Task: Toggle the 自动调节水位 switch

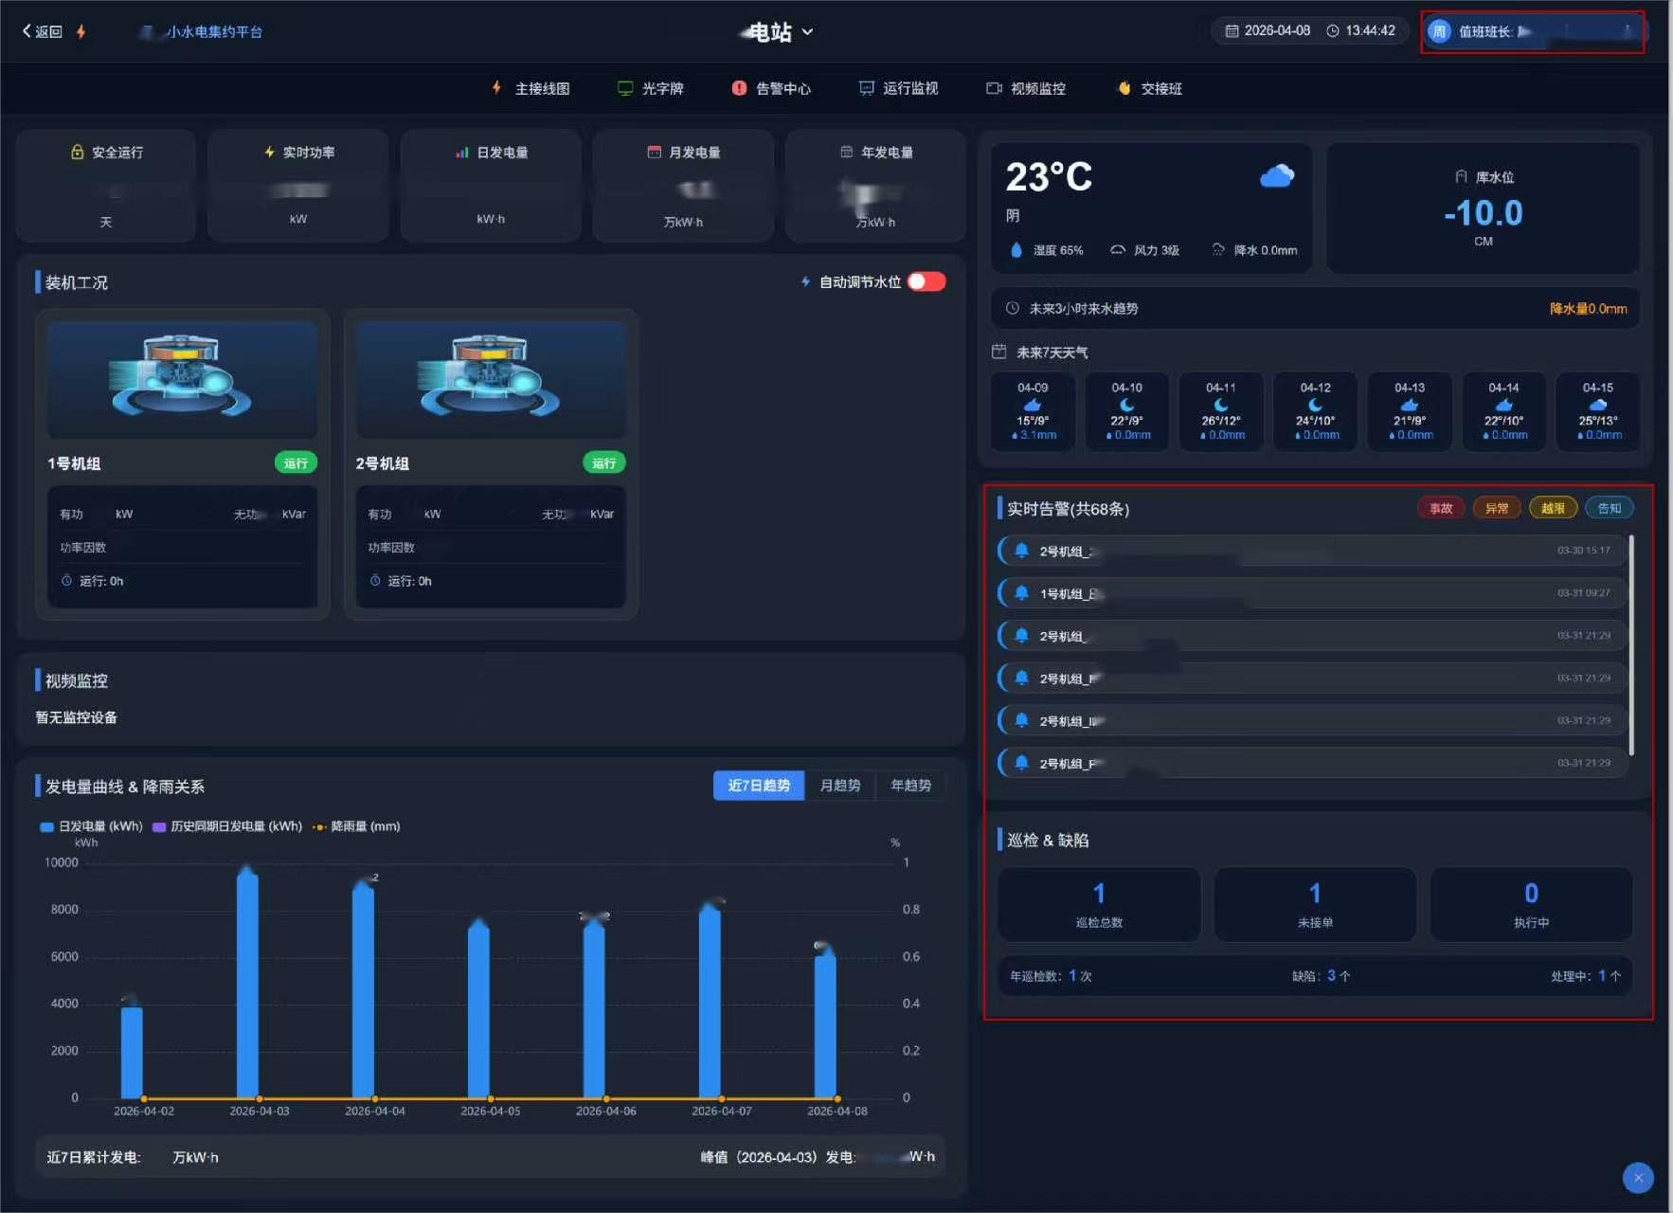Action: pyautogui.click(x=926, y=281)
